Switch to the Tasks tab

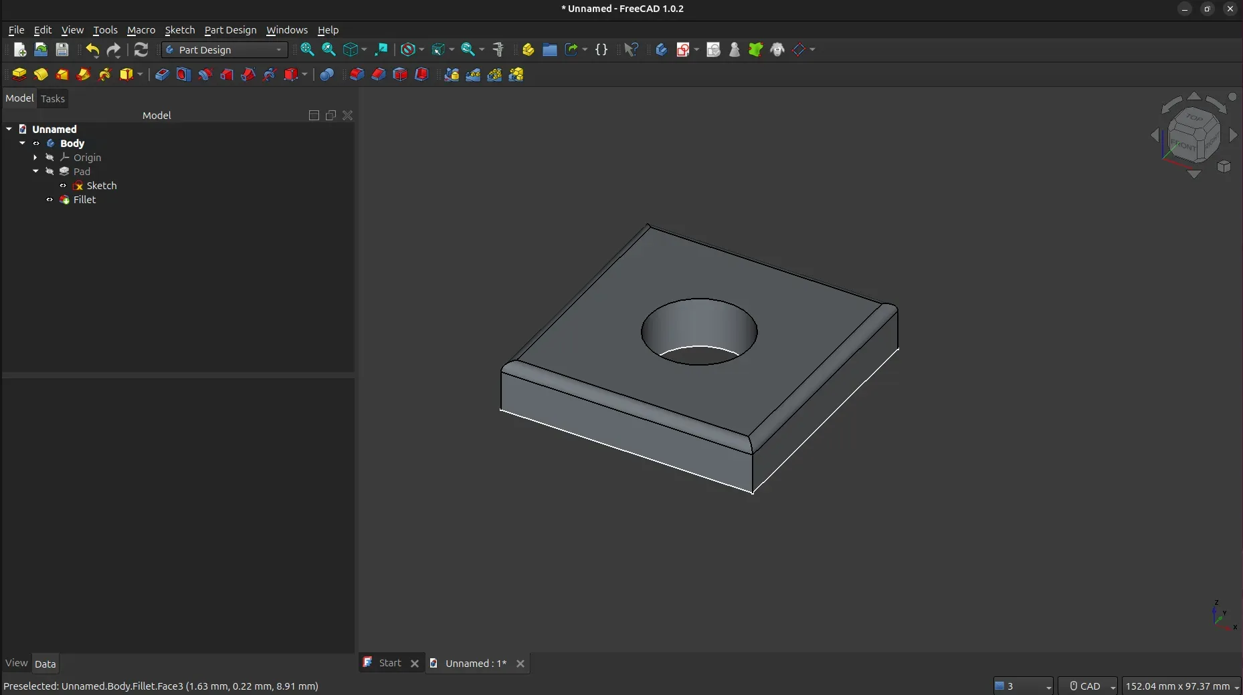click(52, 99)
